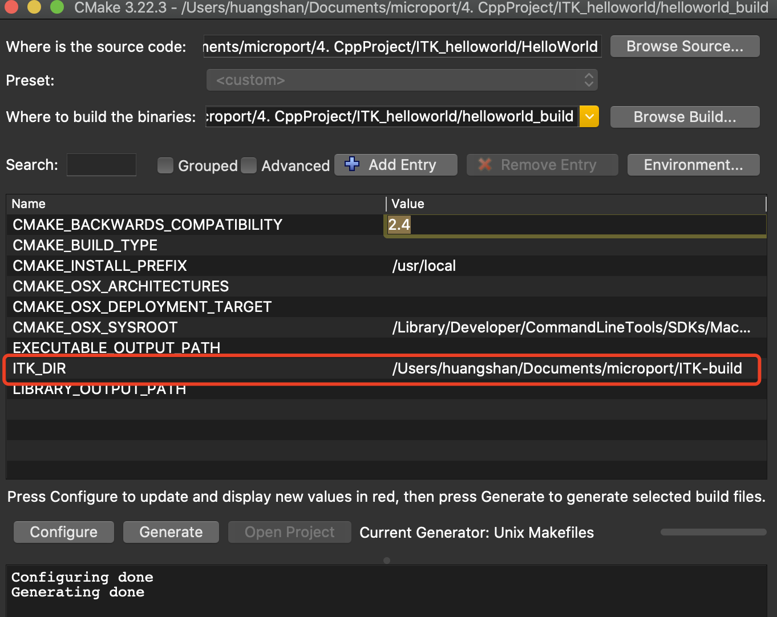Select CMAKE_OSX_ARCHITECTURES entry
This screenshot has width=777, height=617.
click(x=120, y=286)
